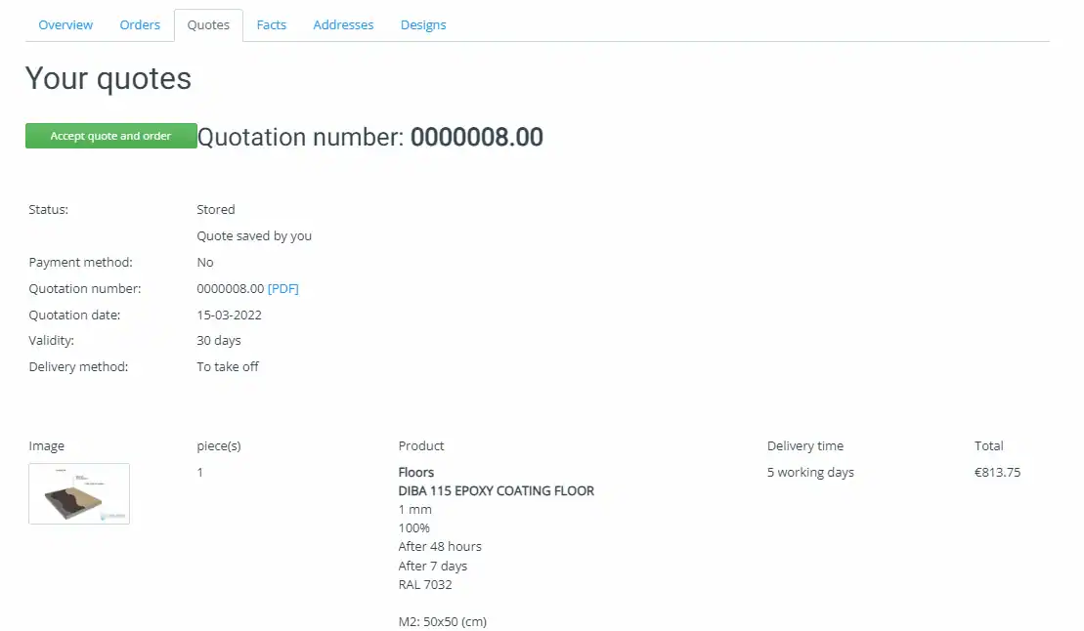Open the epoxy floor product thumbnail

pyautogui.click(x=79, y=493)
